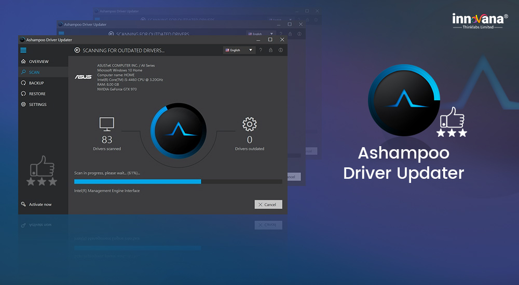Click the US flag language icon
Screen dimensions: 519x285
(x=227, y=50)
